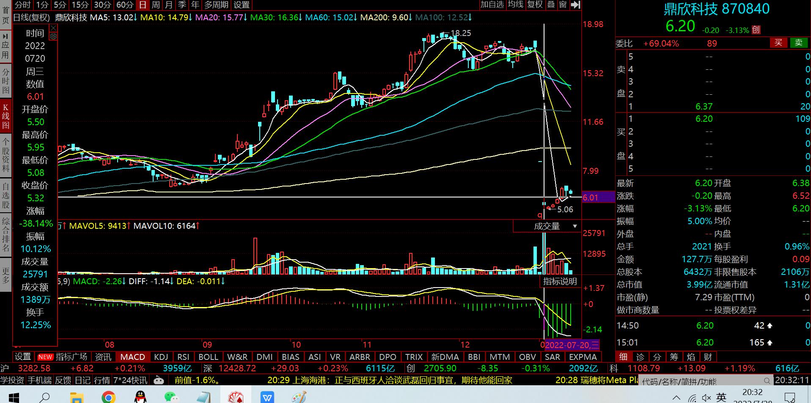Collapse the right panel with arrow icon
The width and height of the screenshot is (811, 403).
pos(575,5)
